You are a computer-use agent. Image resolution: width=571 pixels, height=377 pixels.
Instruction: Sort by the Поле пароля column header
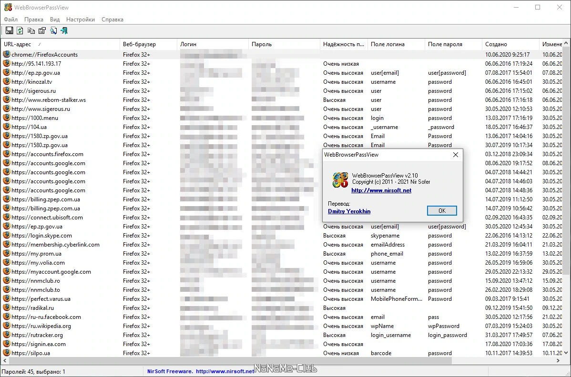coord(453,44)
